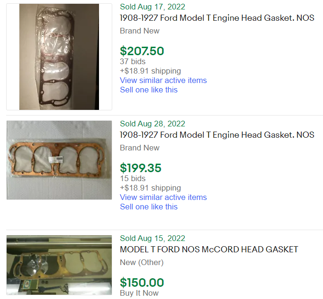This screenshot has width=323, height=299.
Task: Click the Buy It Now label
Action: [x=139, y=293]
